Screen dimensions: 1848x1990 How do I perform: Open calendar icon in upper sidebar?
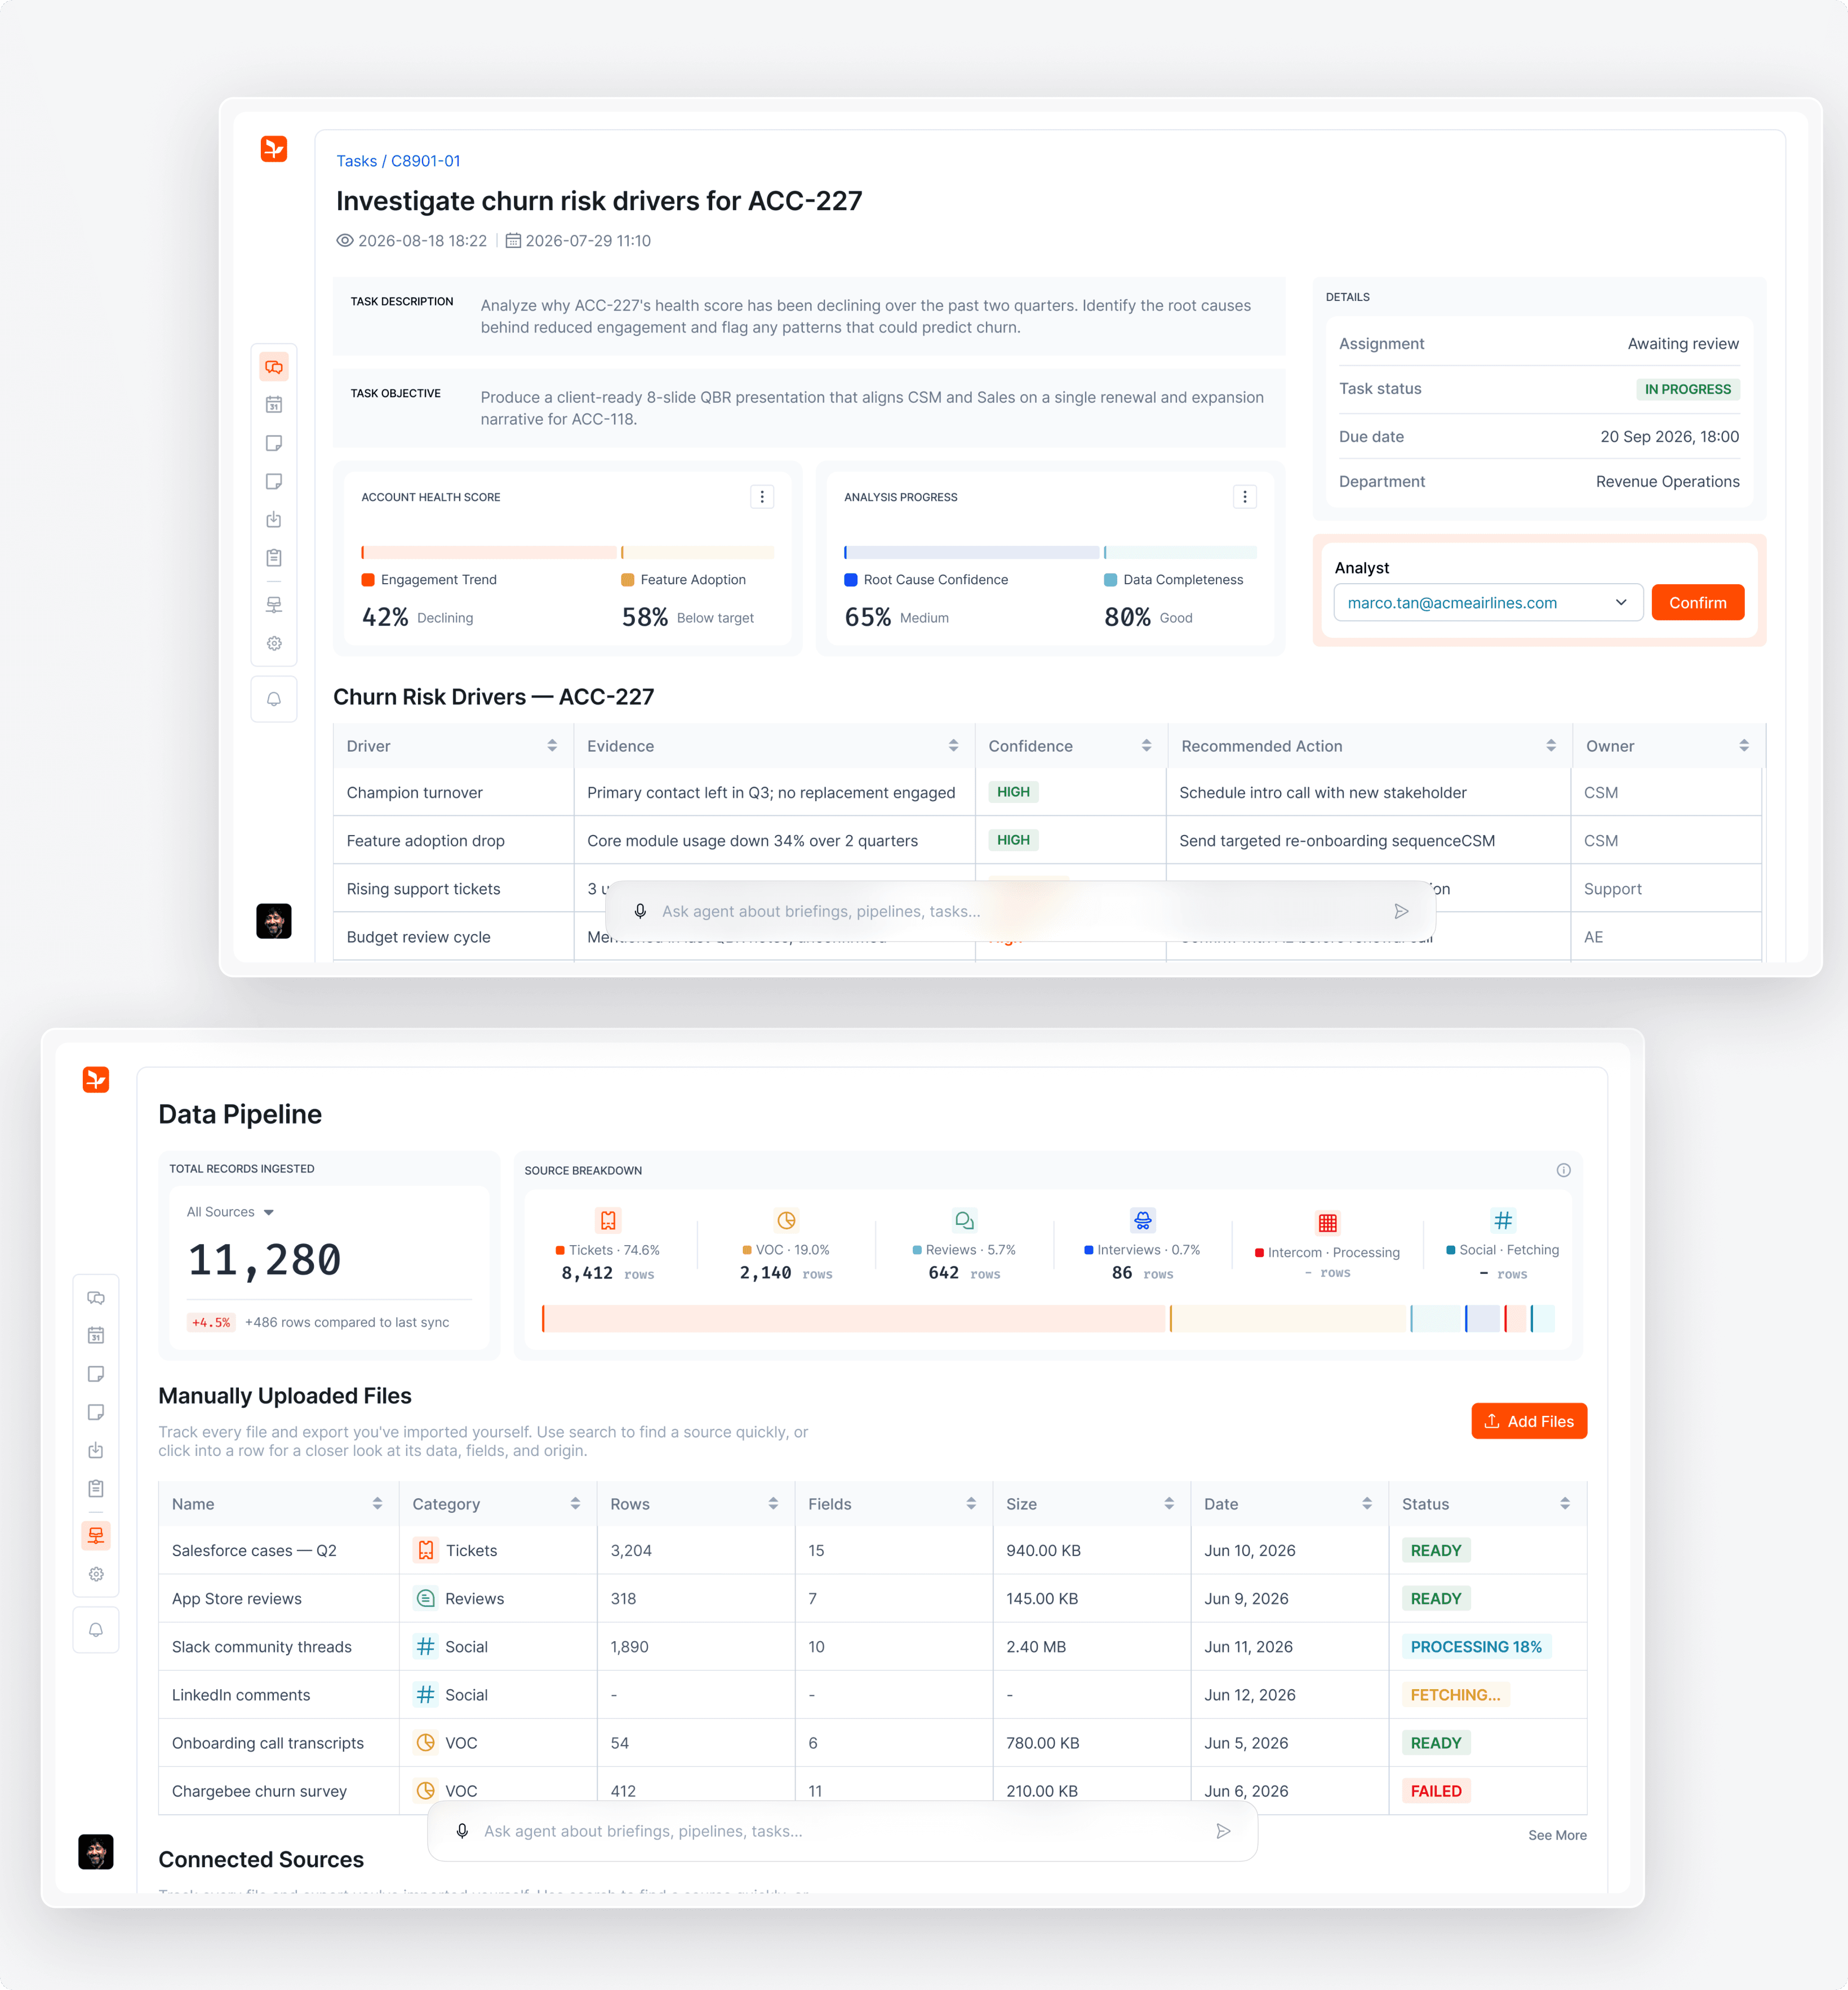click(274, 405)
